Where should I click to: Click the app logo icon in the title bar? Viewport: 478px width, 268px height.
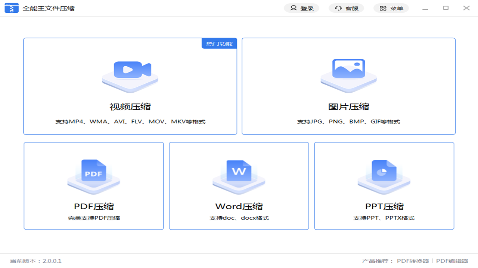tap(12, 7)
